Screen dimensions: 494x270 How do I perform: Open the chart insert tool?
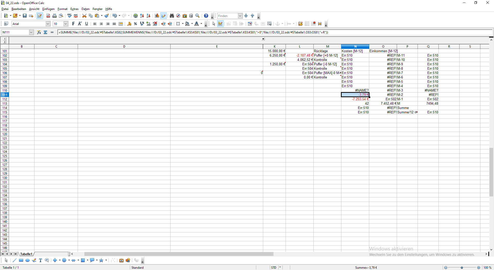click(157, 16)
